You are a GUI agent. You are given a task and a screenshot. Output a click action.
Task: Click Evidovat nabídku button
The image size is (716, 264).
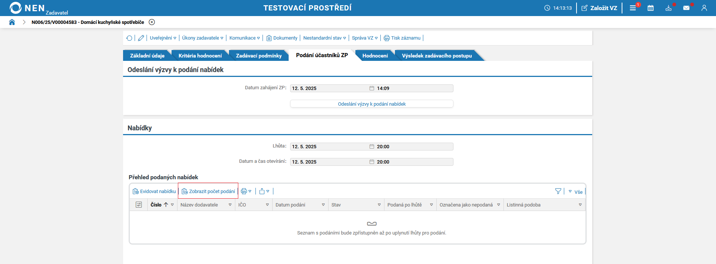(154, 192)
